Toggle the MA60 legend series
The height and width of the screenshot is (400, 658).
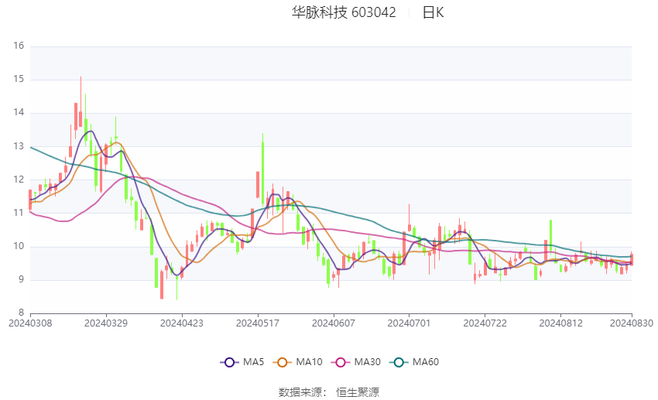coord(414,362)
